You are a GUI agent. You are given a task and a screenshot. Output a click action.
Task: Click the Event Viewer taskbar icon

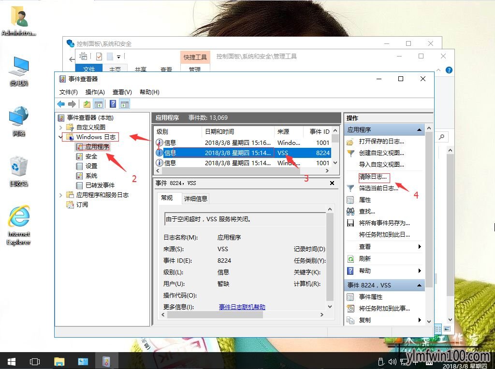point(106,361)
